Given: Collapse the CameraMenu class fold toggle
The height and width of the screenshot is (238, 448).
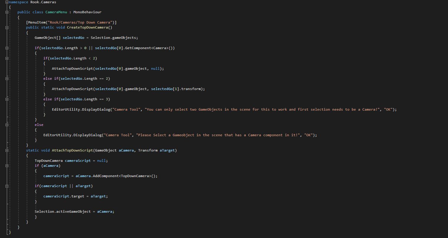Looking at the screenshot, I should pyautogui.click(x=7, y=12).
